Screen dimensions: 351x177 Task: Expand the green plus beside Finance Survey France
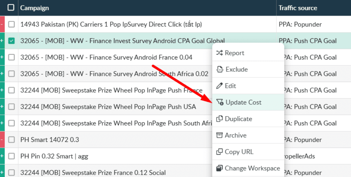[2, 57]
